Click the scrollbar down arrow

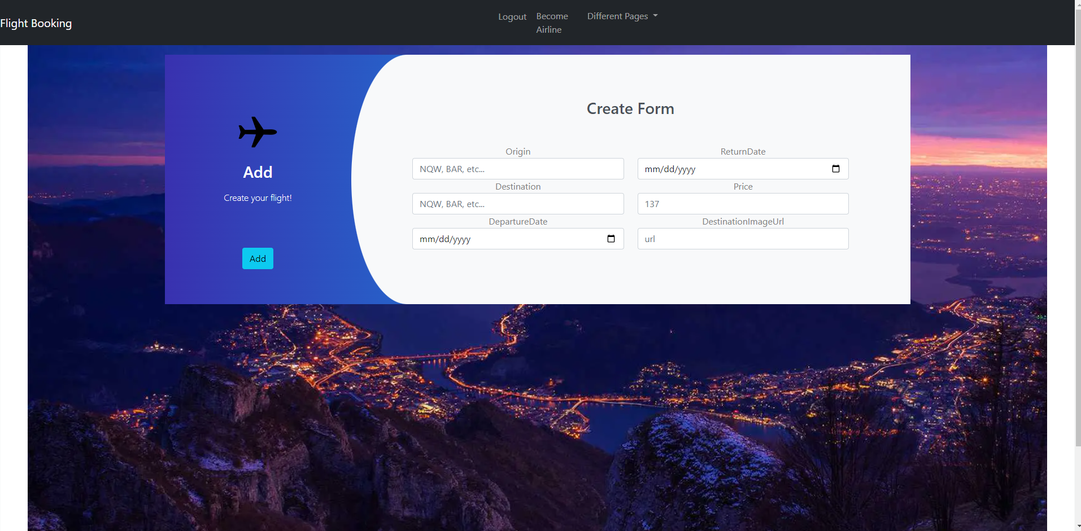[1076, 526]
